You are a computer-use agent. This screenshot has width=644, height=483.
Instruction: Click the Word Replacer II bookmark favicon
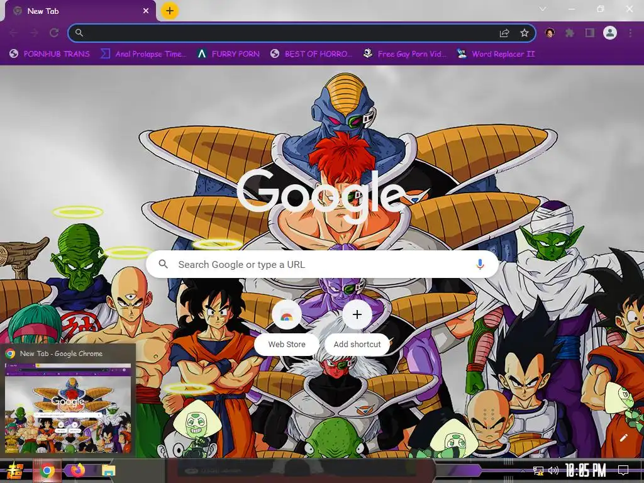point(462,53)
